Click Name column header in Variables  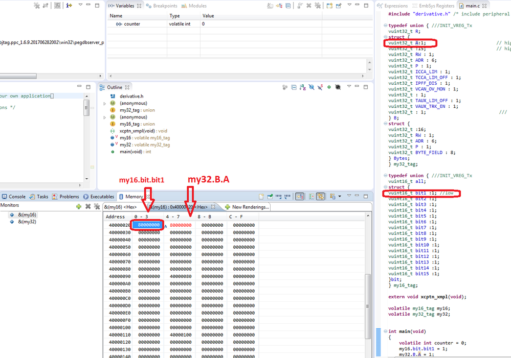point(137,16)
